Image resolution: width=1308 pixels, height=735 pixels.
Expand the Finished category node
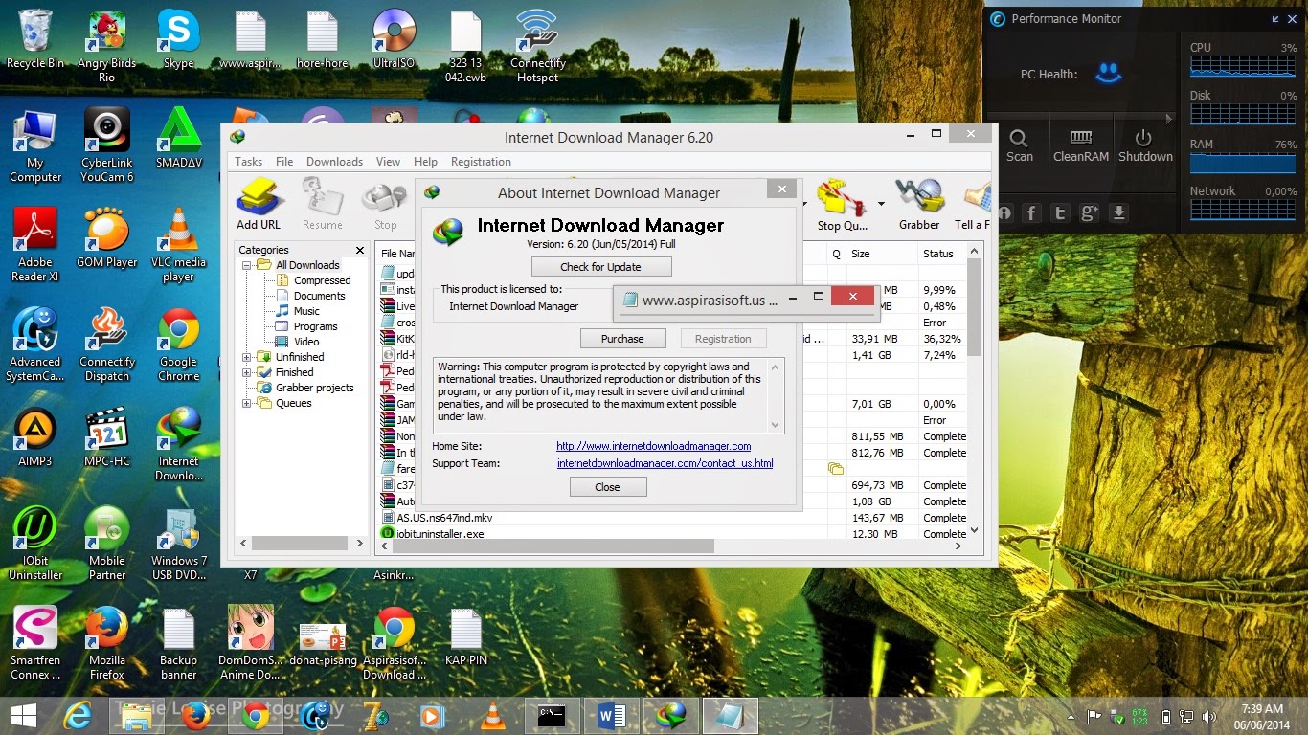[x=247, y=372]
